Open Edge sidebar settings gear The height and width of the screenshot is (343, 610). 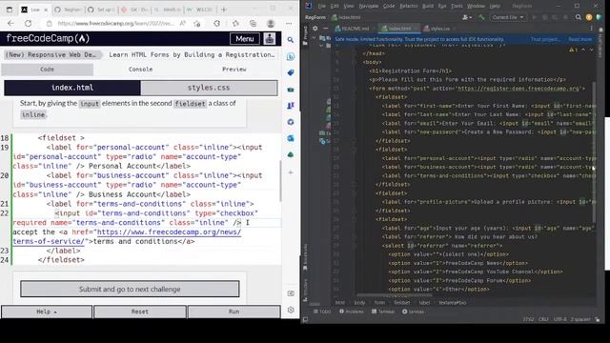click(291, 310)
